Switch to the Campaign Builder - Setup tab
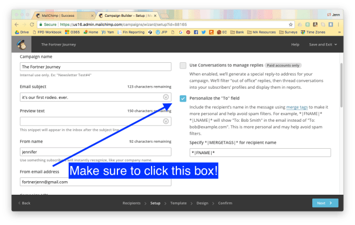 click(128, 16)
